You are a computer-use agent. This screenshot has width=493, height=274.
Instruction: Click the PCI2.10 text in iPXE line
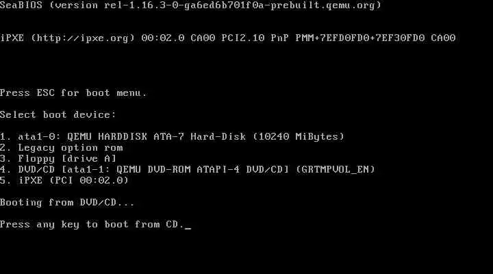242,38
